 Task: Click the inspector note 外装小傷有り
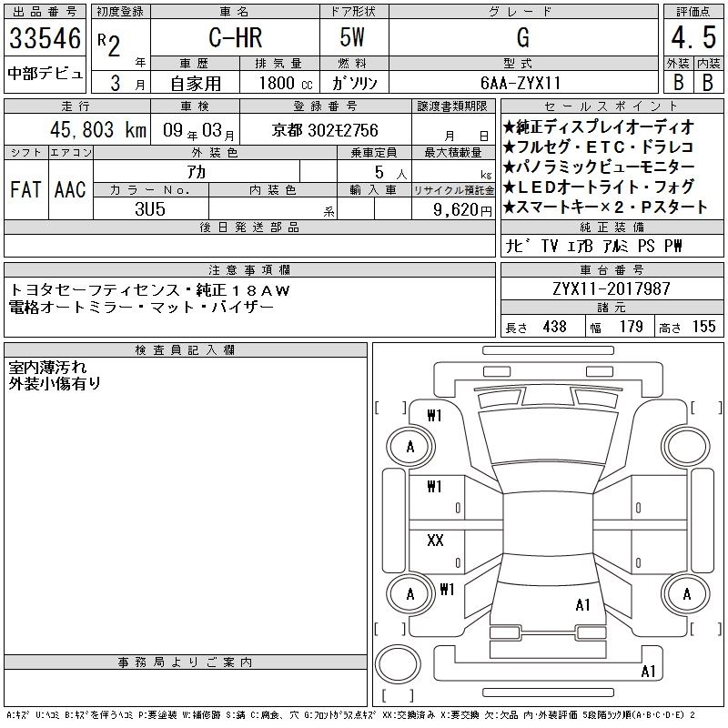(55, 383)
